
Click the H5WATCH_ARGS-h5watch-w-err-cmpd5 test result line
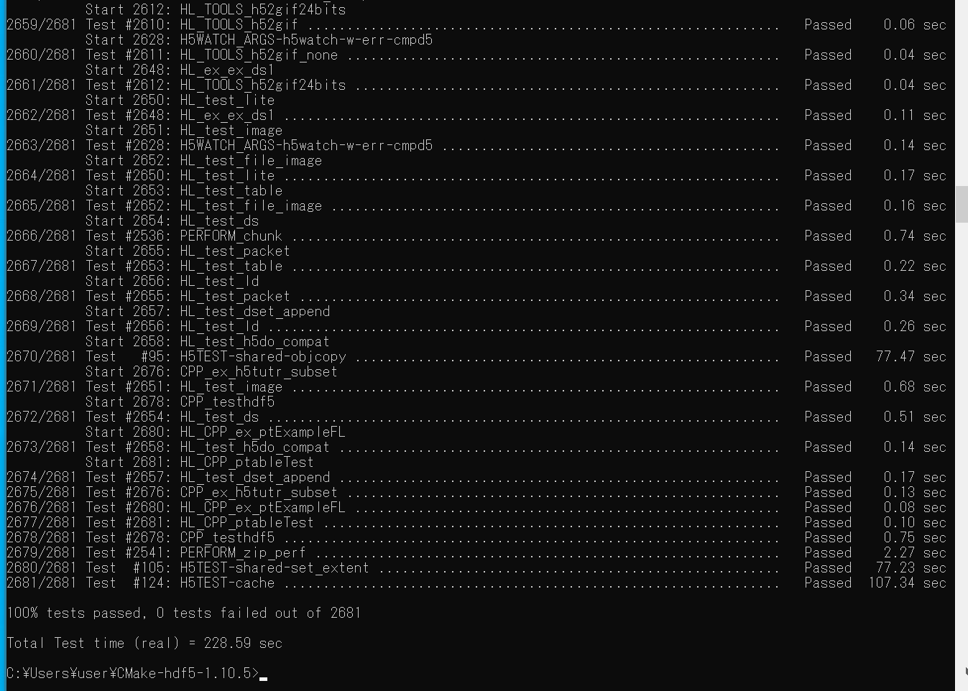pos(476,145)
